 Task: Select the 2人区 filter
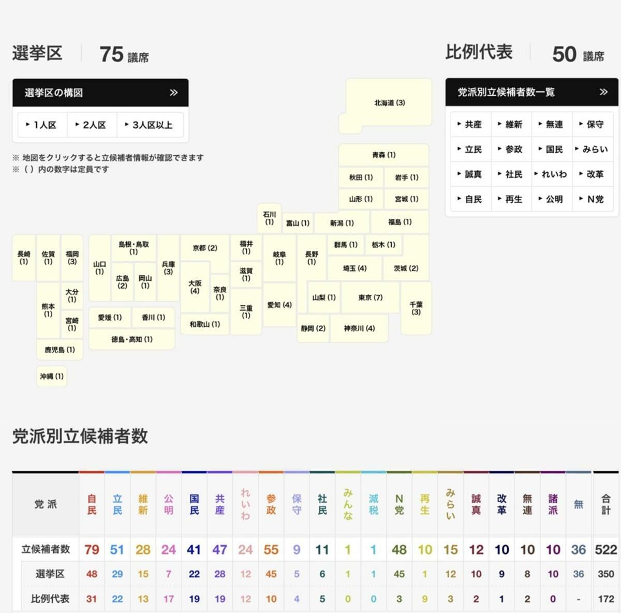point(92,125)
